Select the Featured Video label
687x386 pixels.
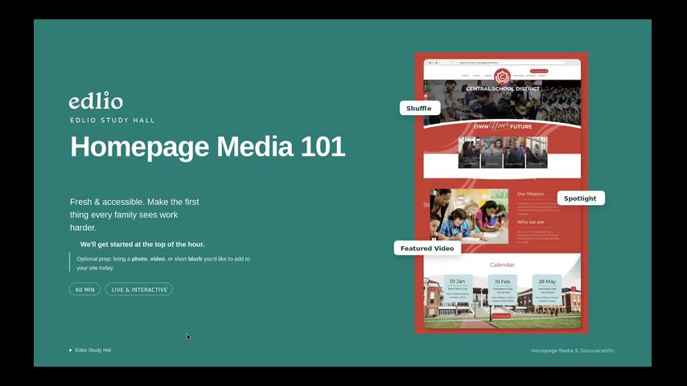427,248
